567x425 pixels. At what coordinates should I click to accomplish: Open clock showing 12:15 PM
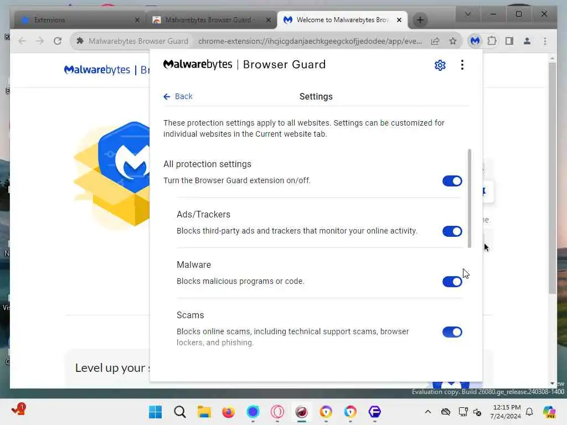tap(506, 412)
